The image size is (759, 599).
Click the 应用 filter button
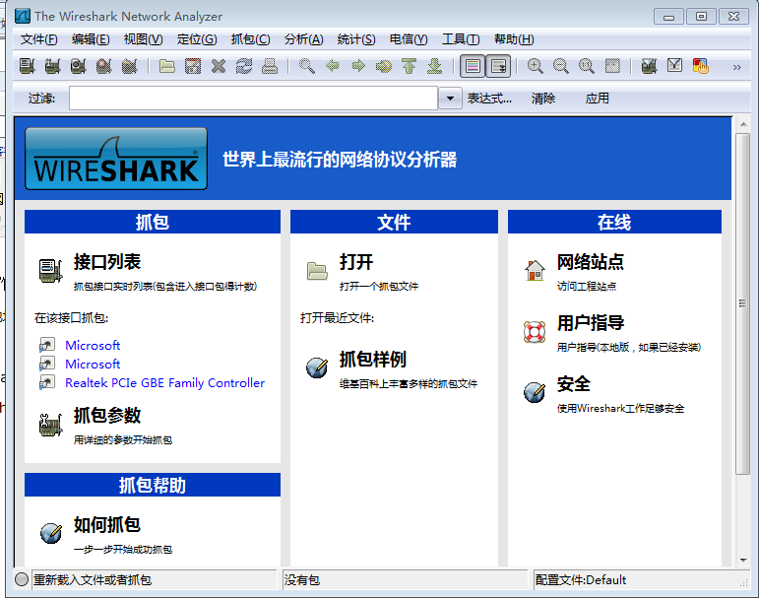pos(597,99)
